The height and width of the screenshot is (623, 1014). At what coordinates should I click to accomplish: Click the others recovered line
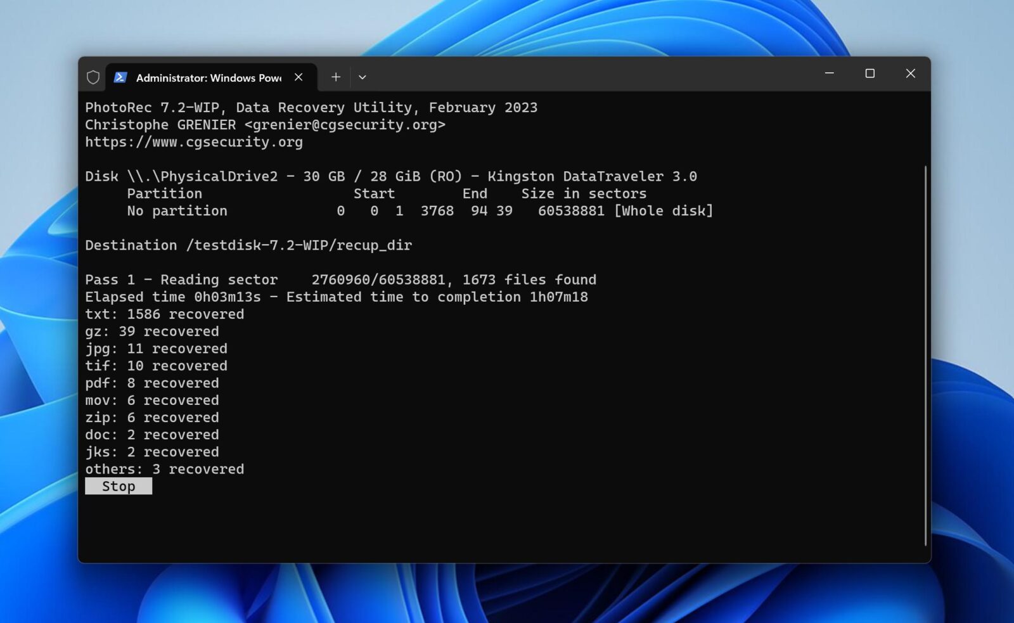click(x=164, y=469)
